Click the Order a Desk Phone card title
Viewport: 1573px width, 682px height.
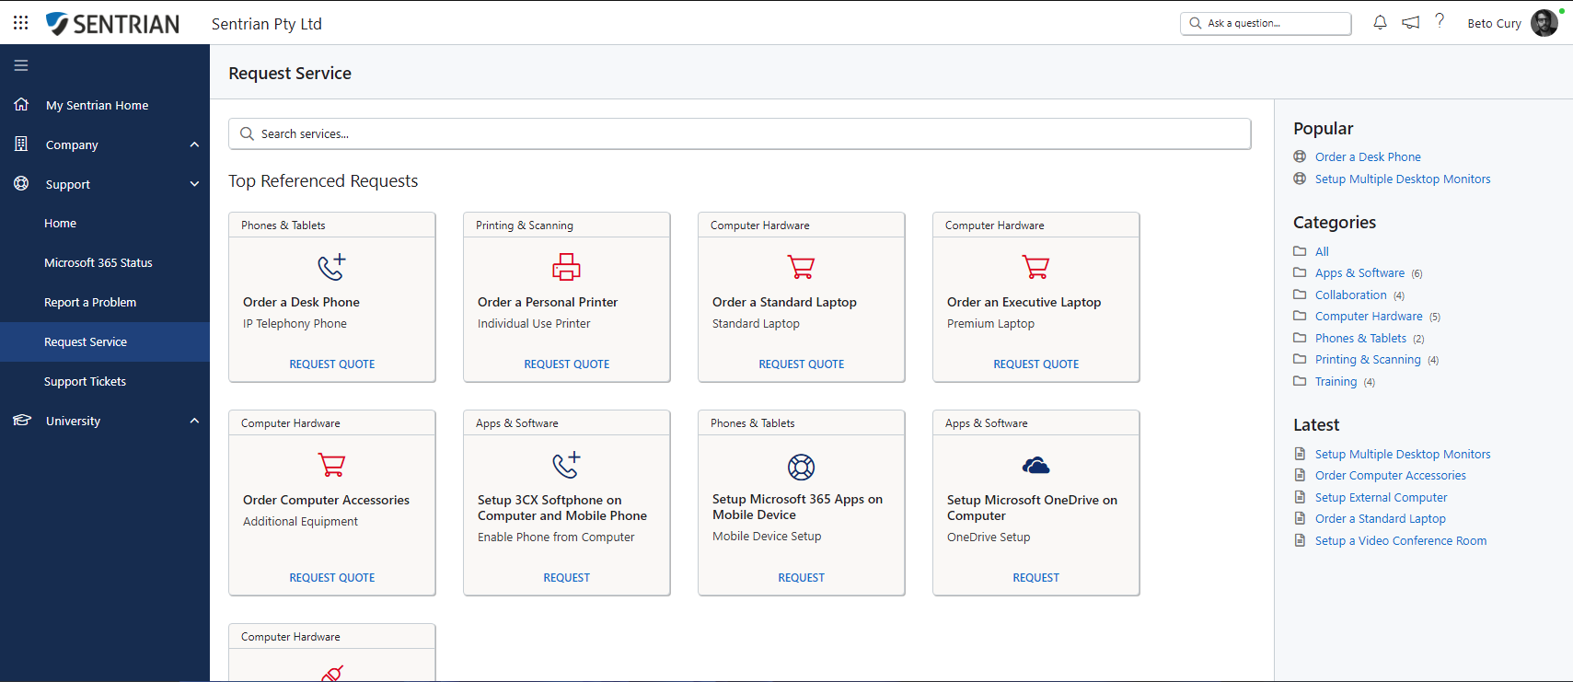[x=301, y=302]
